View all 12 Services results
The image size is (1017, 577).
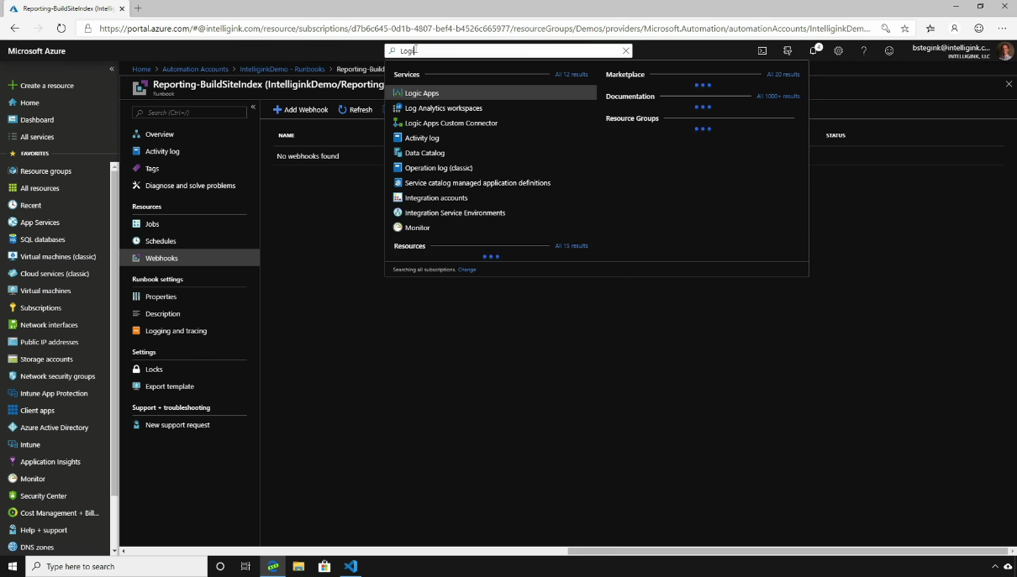[x=572, y=75]
